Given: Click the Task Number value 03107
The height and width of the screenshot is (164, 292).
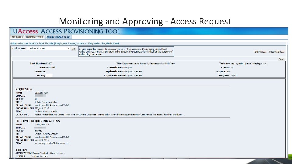Looking at the screenshot, I should [49, 63].
